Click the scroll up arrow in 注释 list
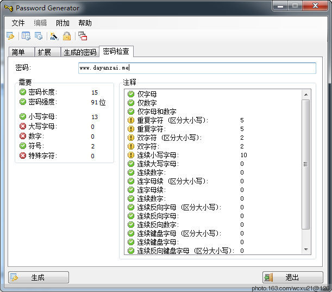 (306, 95)
